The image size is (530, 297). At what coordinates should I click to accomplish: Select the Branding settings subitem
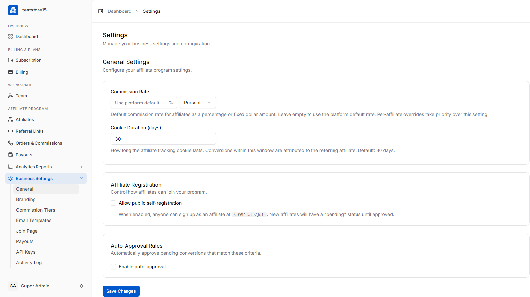pyautogui.click(x=46, y=199)
